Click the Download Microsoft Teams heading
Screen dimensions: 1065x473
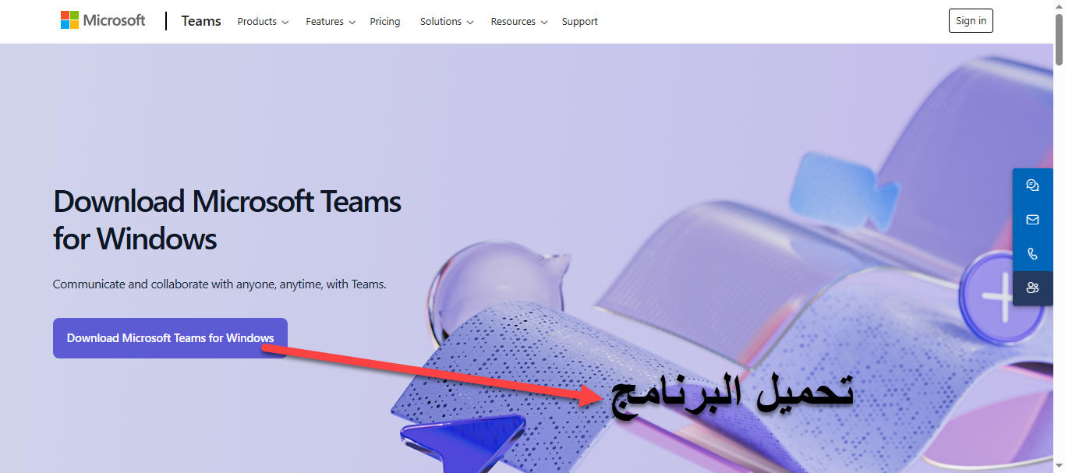227,220
